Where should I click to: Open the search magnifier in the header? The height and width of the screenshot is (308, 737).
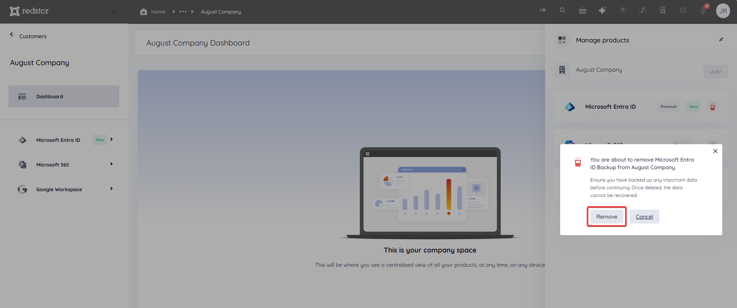tap(562, 10)
